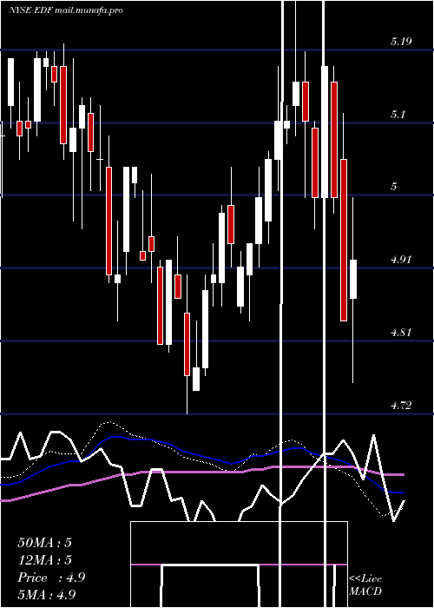Click the last white candlestick near 4.91

pos(353,279)
